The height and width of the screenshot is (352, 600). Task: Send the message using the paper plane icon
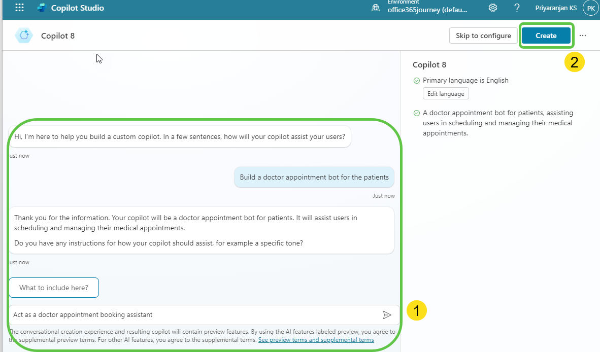387,315
